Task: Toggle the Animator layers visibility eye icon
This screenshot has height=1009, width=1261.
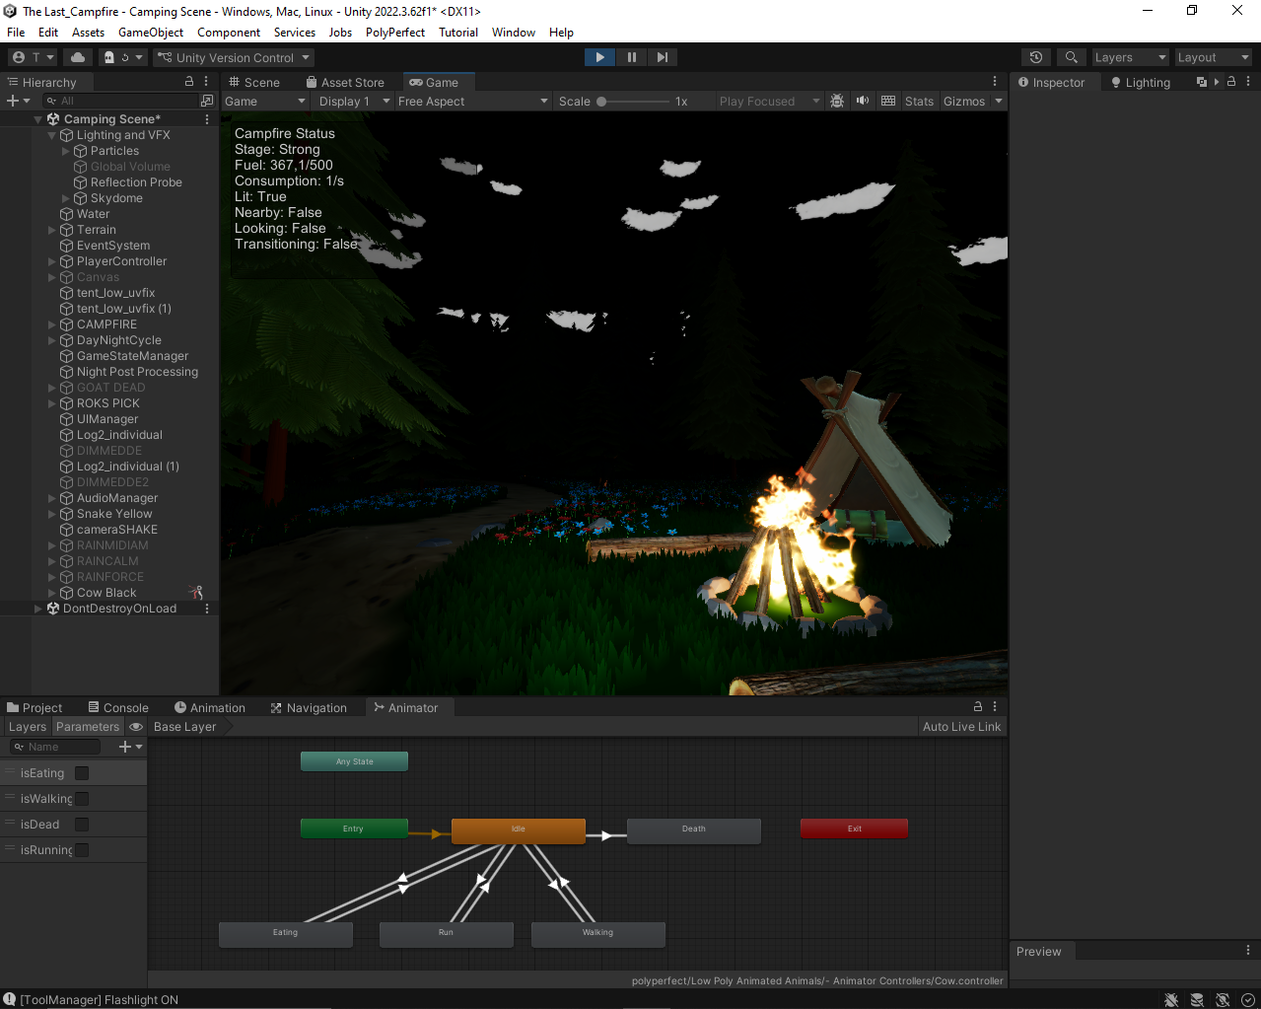Action: click(x=136, y=727)
